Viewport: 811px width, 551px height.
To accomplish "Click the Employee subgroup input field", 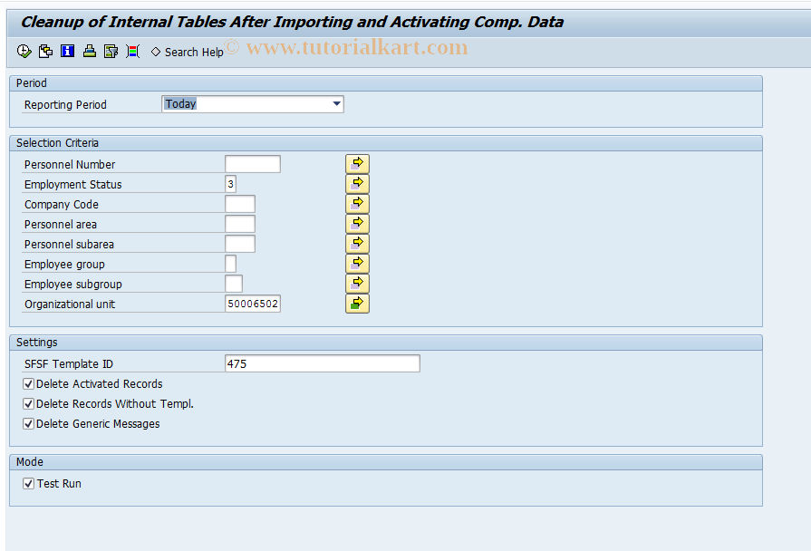I will tap(234, 284).
